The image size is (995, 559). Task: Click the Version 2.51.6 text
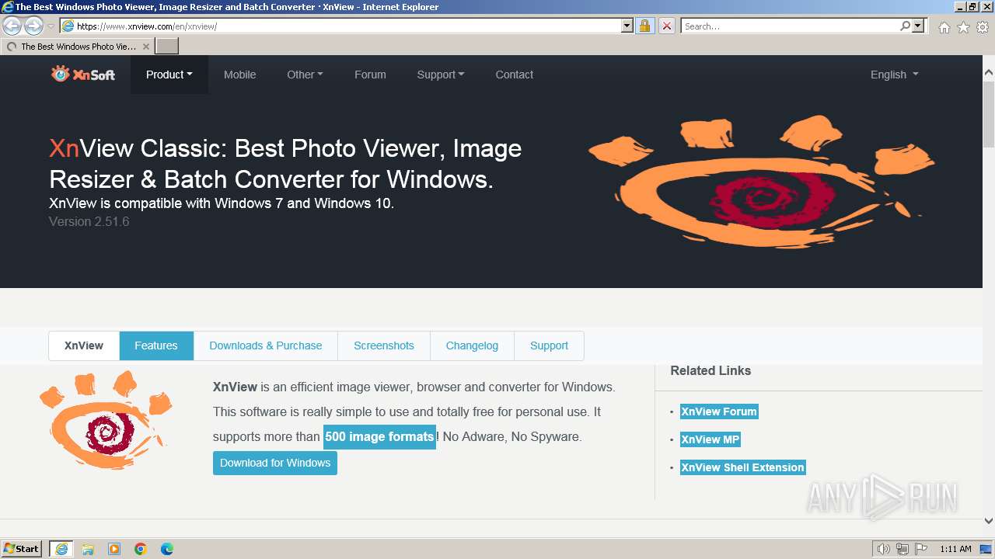[89, 221]
